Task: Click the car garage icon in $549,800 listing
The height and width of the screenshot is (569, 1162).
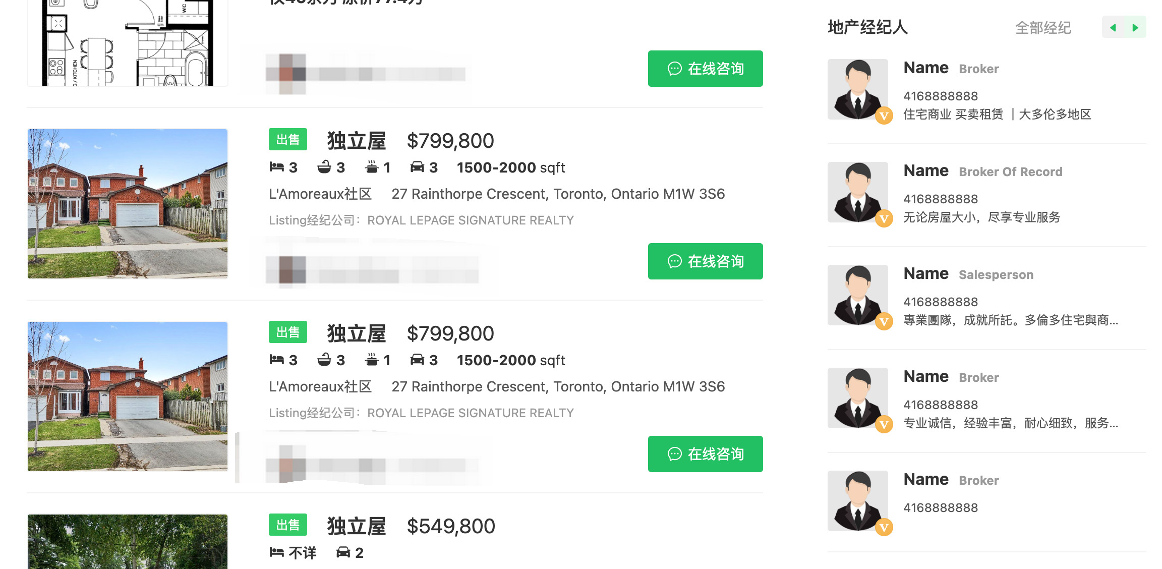Action: click(x=343, y=552)
